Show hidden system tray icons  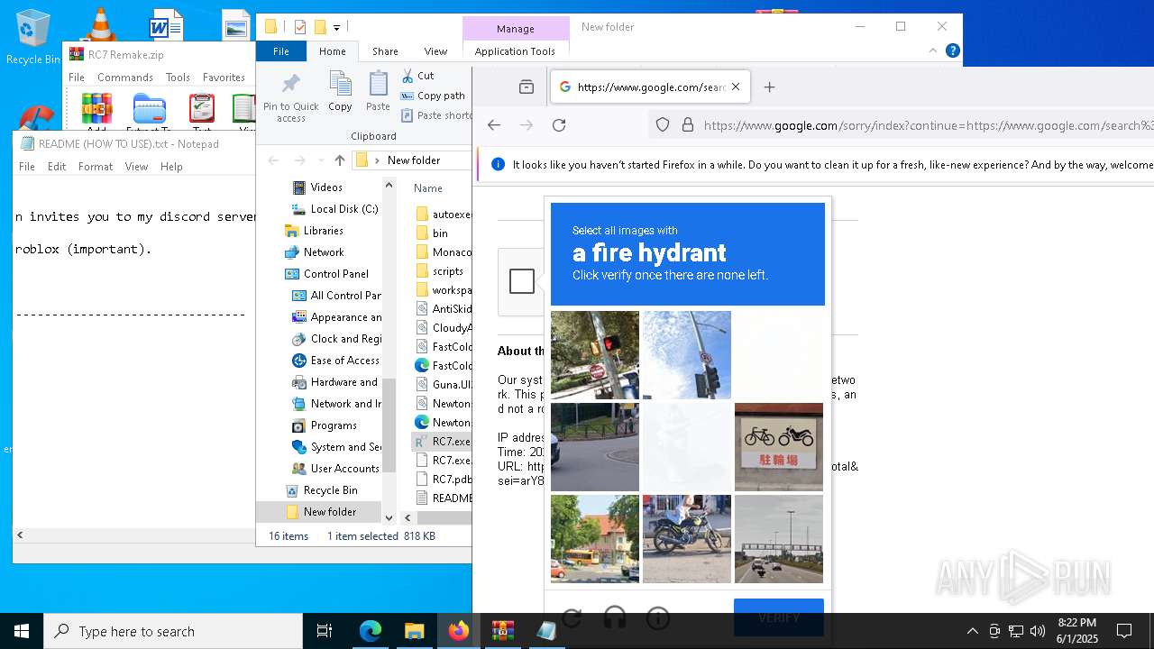(972, 631)
